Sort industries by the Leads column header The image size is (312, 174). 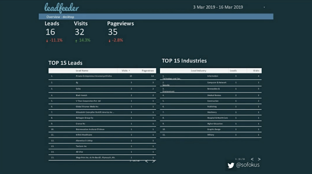(233, 71)
